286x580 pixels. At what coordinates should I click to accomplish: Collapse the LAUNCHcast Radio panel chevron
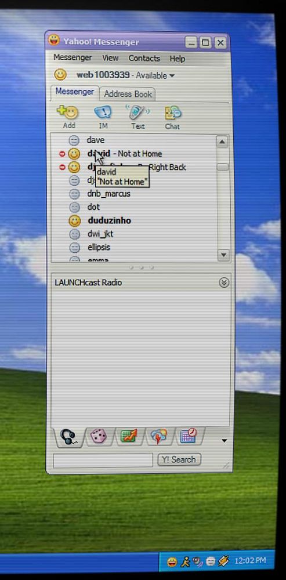click(224, 282)
